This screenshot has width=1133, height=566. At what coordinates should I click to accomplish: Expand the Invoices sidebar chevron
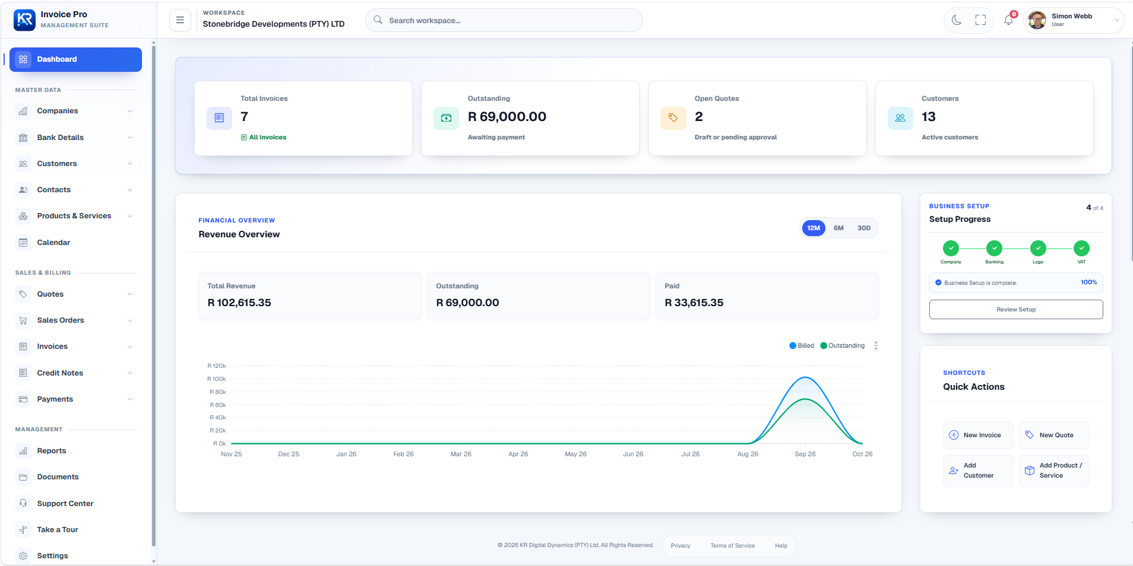tap(129, 346)
